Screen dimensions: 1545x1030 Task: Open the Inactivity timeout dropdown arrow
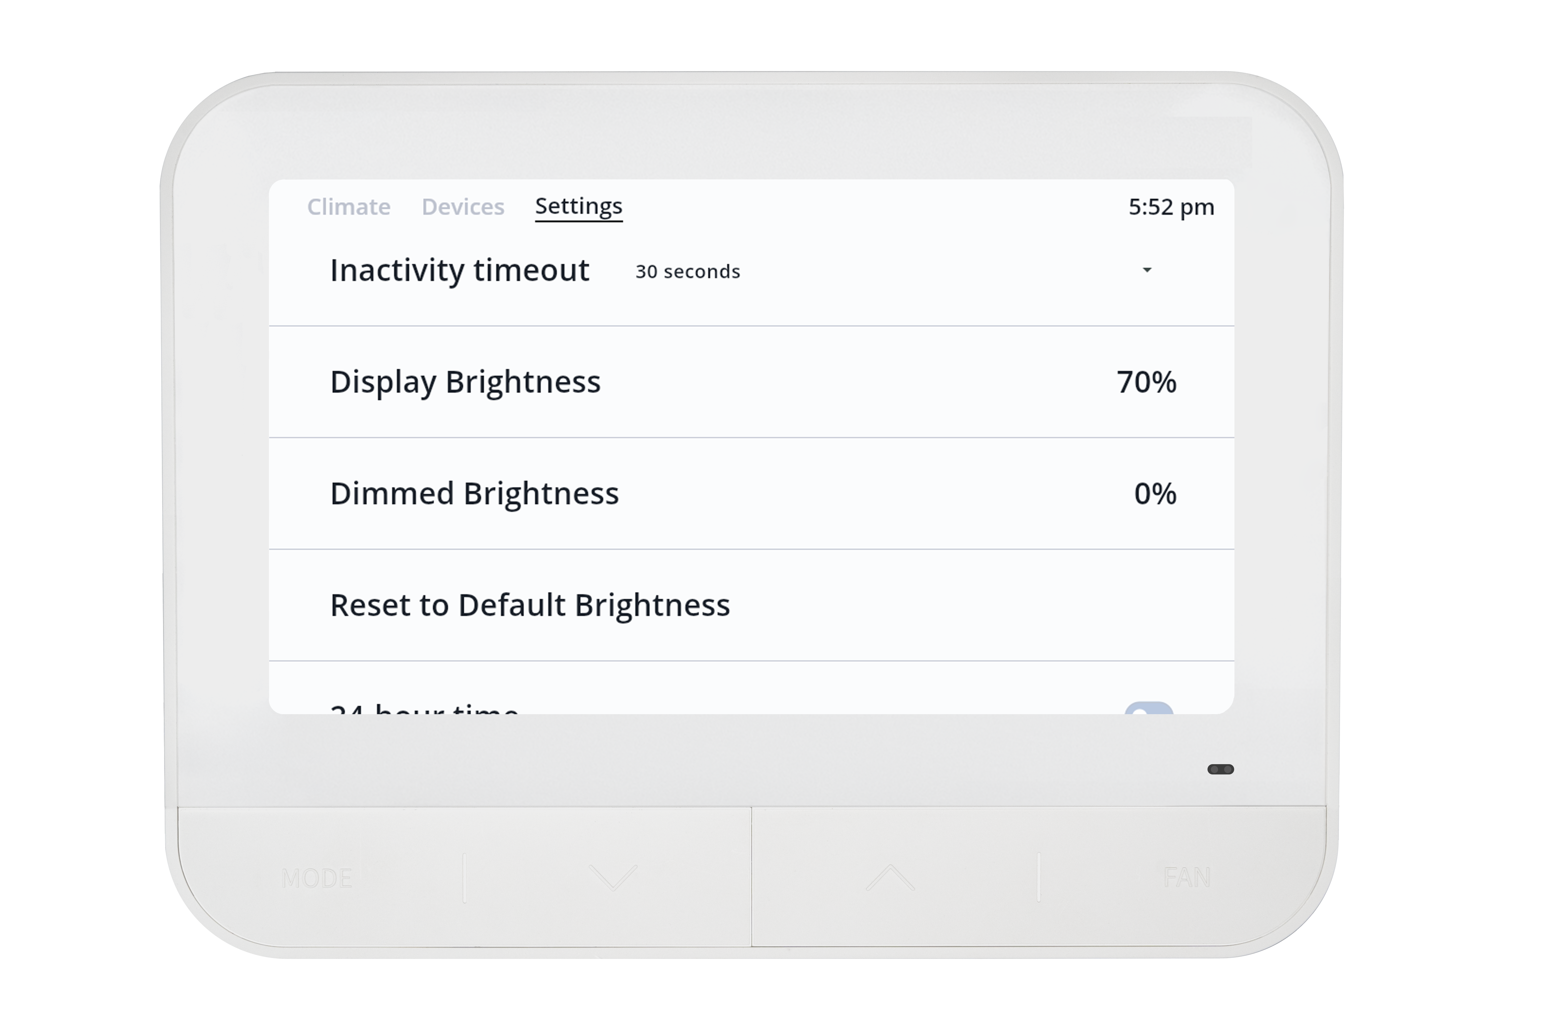1147,270
